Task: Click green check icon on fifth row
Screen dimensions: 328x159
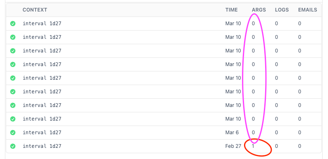Action: point(13,78)
